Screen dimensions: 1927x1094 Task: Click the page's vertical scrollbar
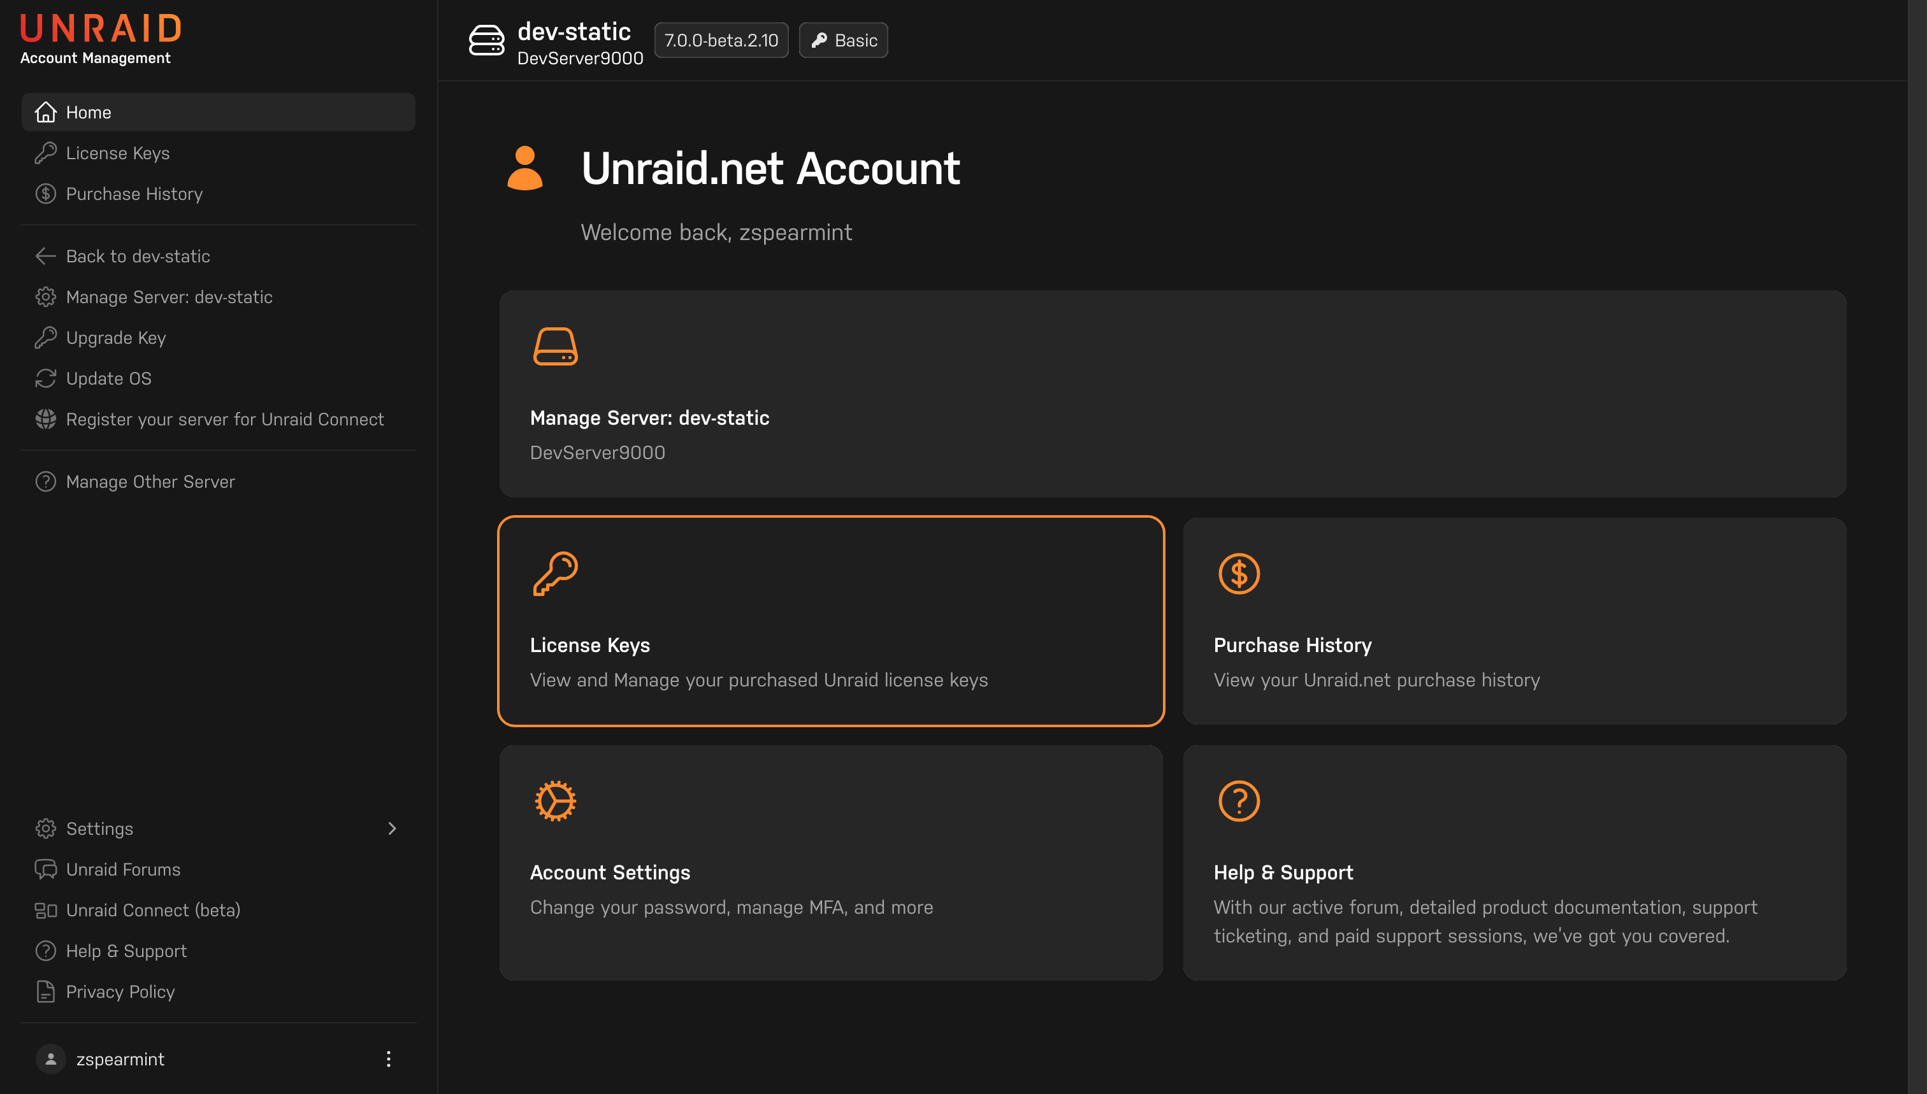[1916, 547]
